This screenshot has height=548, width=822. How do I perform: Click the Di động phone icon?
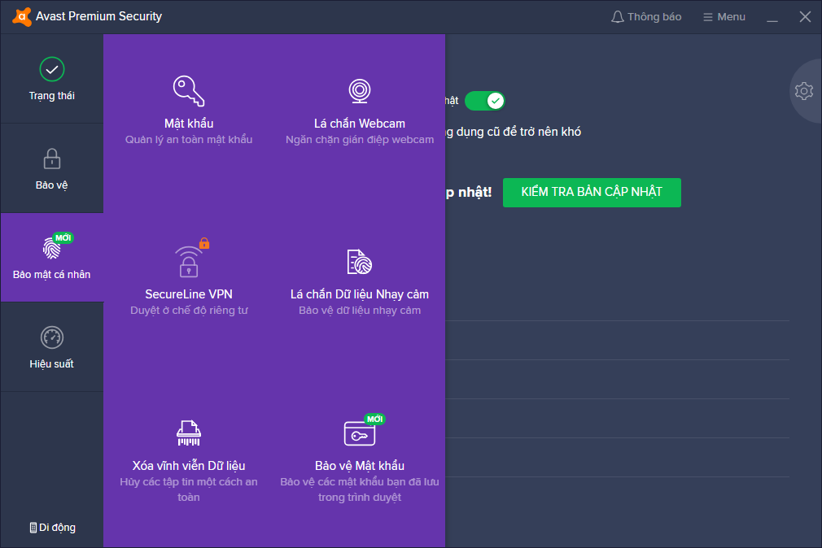[x=33, y=528]
